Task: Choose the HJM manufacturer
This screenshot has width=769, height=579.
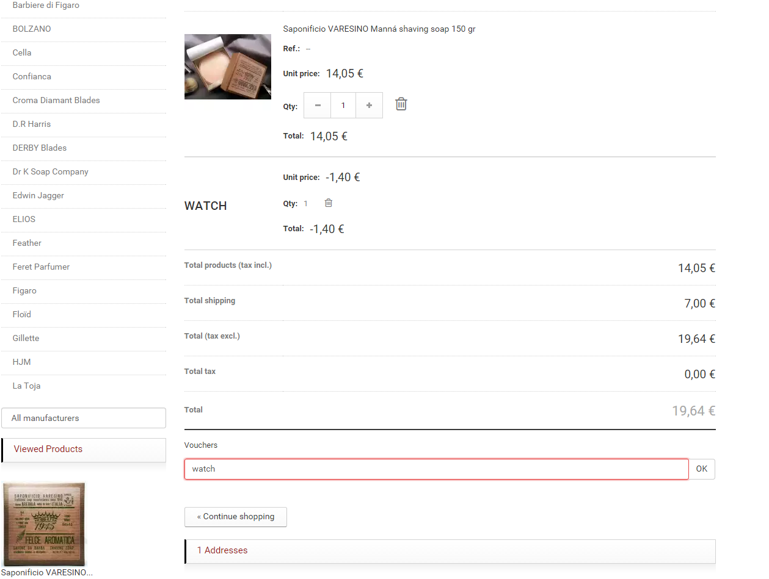Action: [x=22, y=362]
